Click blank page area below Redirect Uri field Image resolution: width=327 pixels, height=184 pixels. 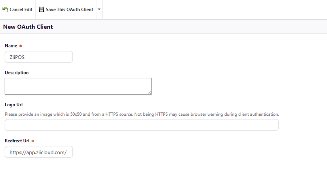coord(163,172)
